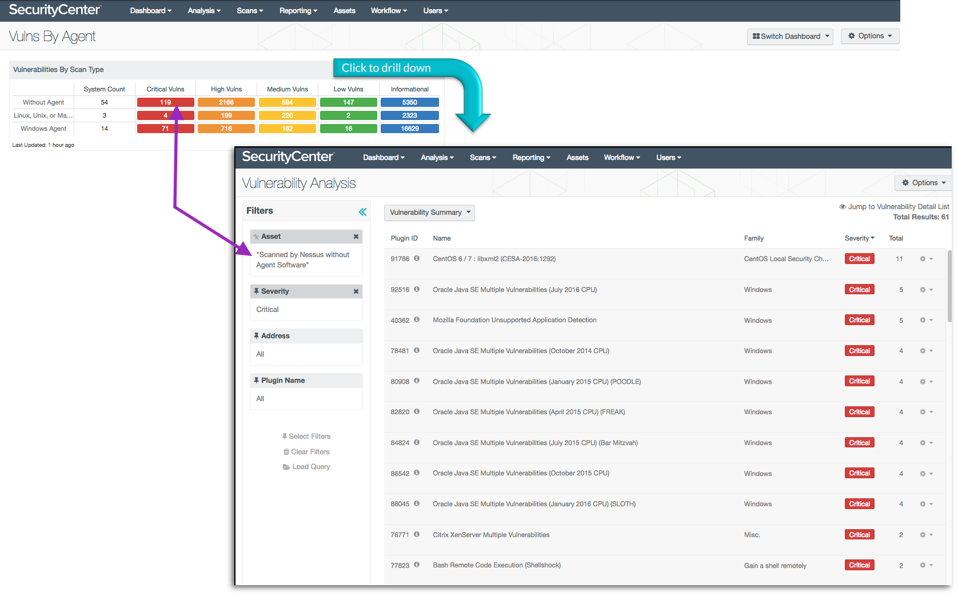Expand Reporting menu in Vulnerability Analysis window
The image size is (958, 596).
pyautogui.click(x=531, y=158)
